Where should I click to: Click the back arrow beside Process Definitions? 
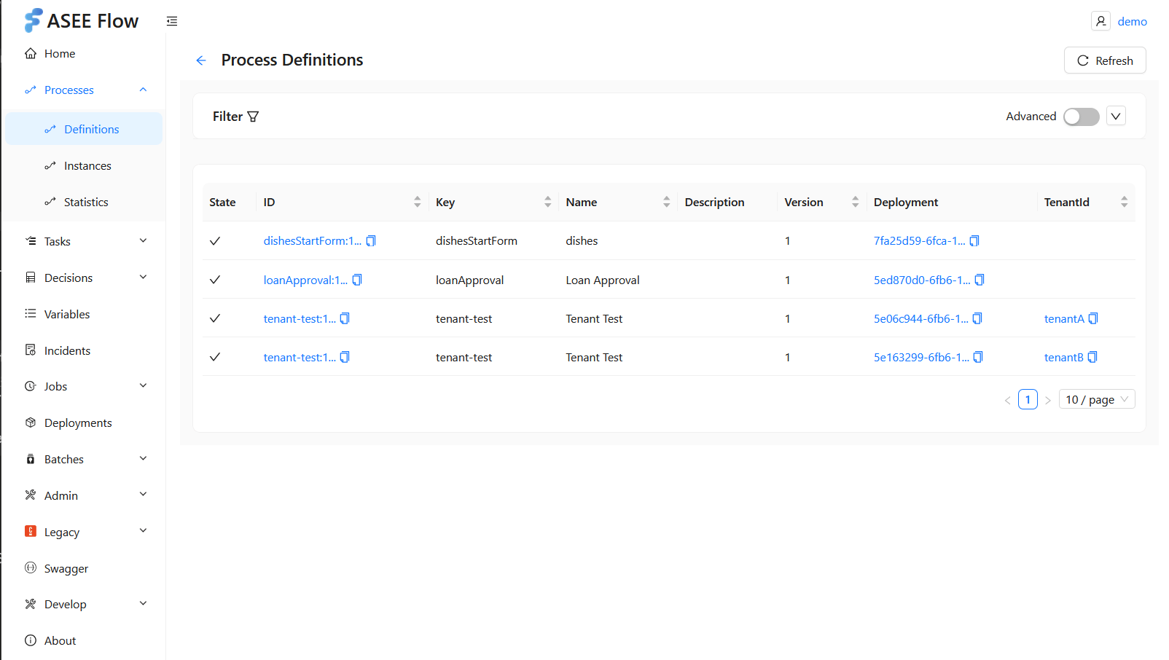(x=201, y=60)
